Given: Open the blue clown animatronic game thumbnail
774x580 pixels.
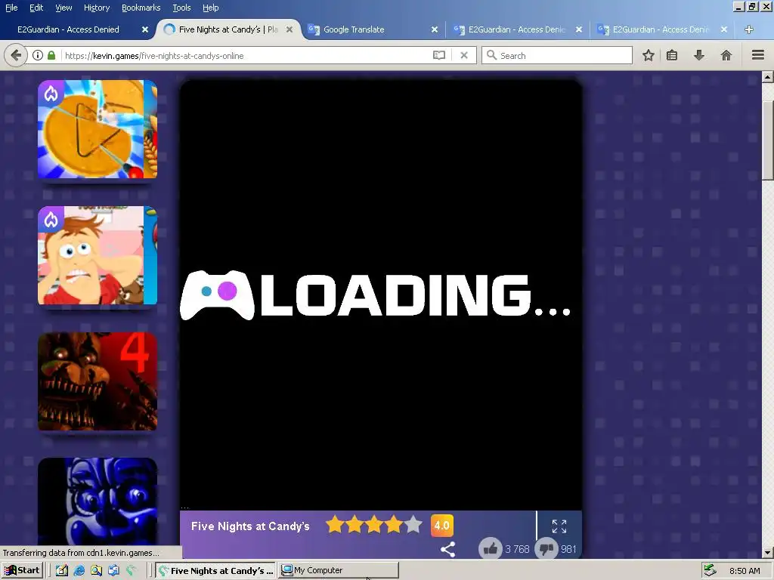Looking at the screenshot, I should pos(98,501).
